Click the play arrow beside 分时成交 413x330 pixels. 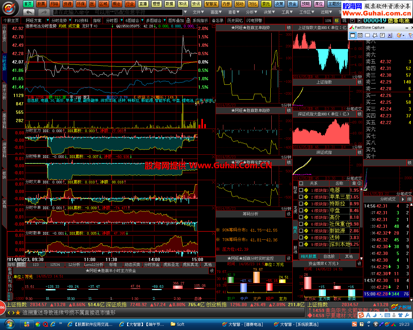tap(403, 199)
